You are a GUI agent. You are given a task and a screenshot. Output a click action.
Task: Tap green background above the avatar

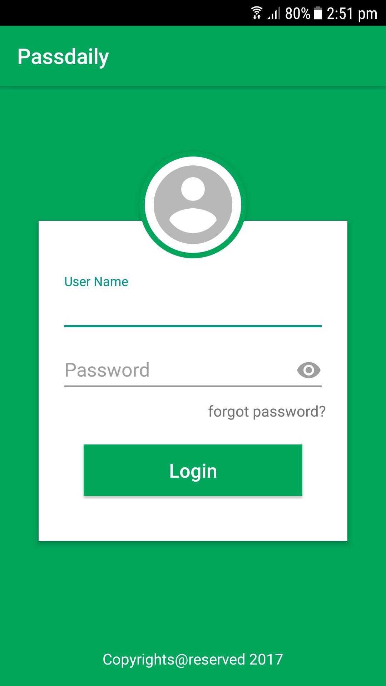coord(193,118)
